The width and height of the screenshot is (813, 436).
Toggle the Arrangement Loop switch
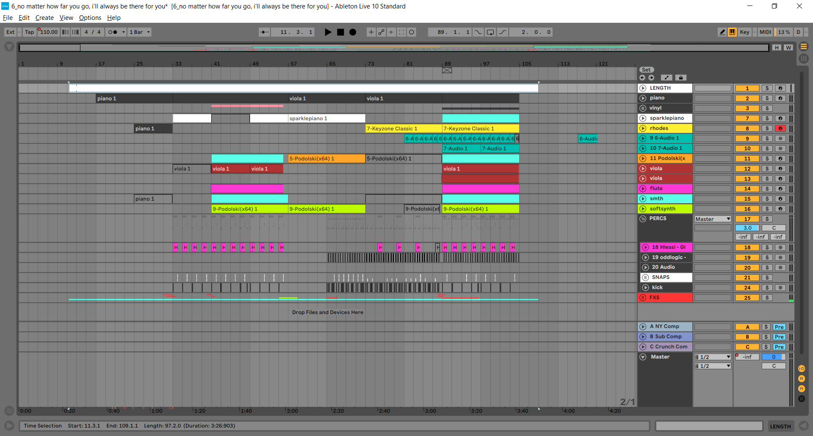490,32
